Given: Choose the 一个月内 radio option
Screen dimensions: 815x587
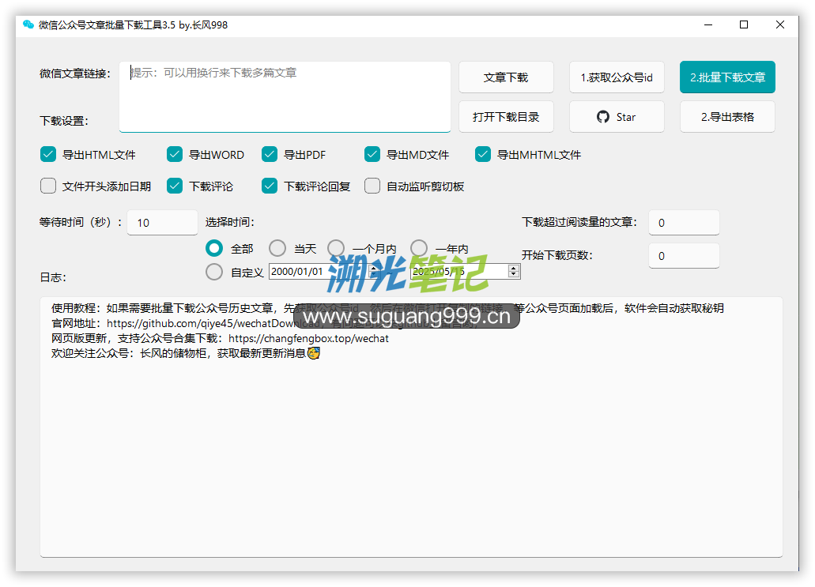Looking at the screenshot, I should (x=336, y=248).
